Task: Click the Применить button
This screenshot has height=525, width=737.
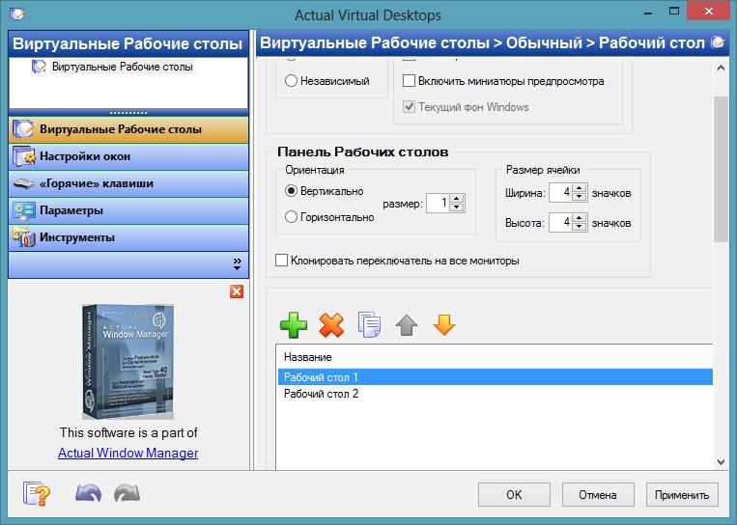Action: point(682,495)
